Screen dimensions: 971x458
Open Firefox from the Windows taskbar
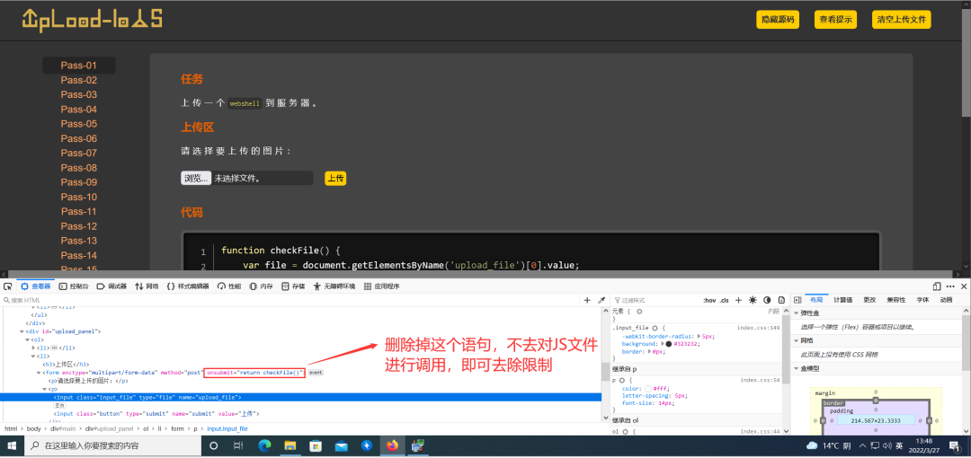[x=392, y=445]
